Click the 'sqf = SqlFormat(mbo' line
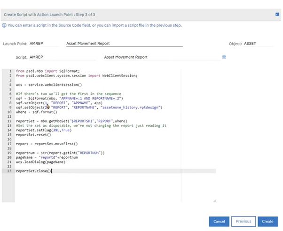283x231 pixels. 69,98
